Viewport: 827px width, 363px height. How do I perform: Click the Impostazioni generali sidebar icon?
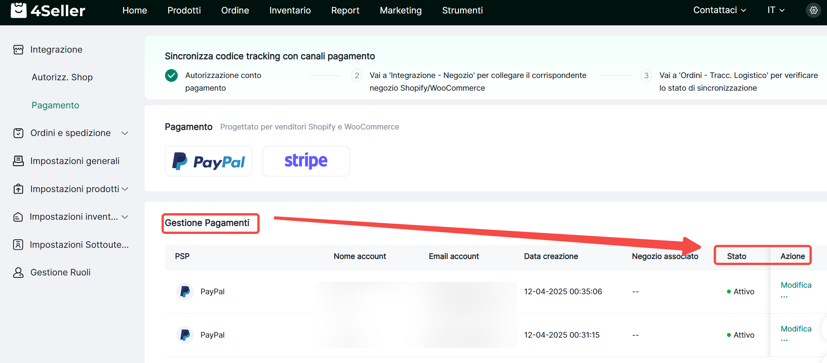(x=18, y=161)
